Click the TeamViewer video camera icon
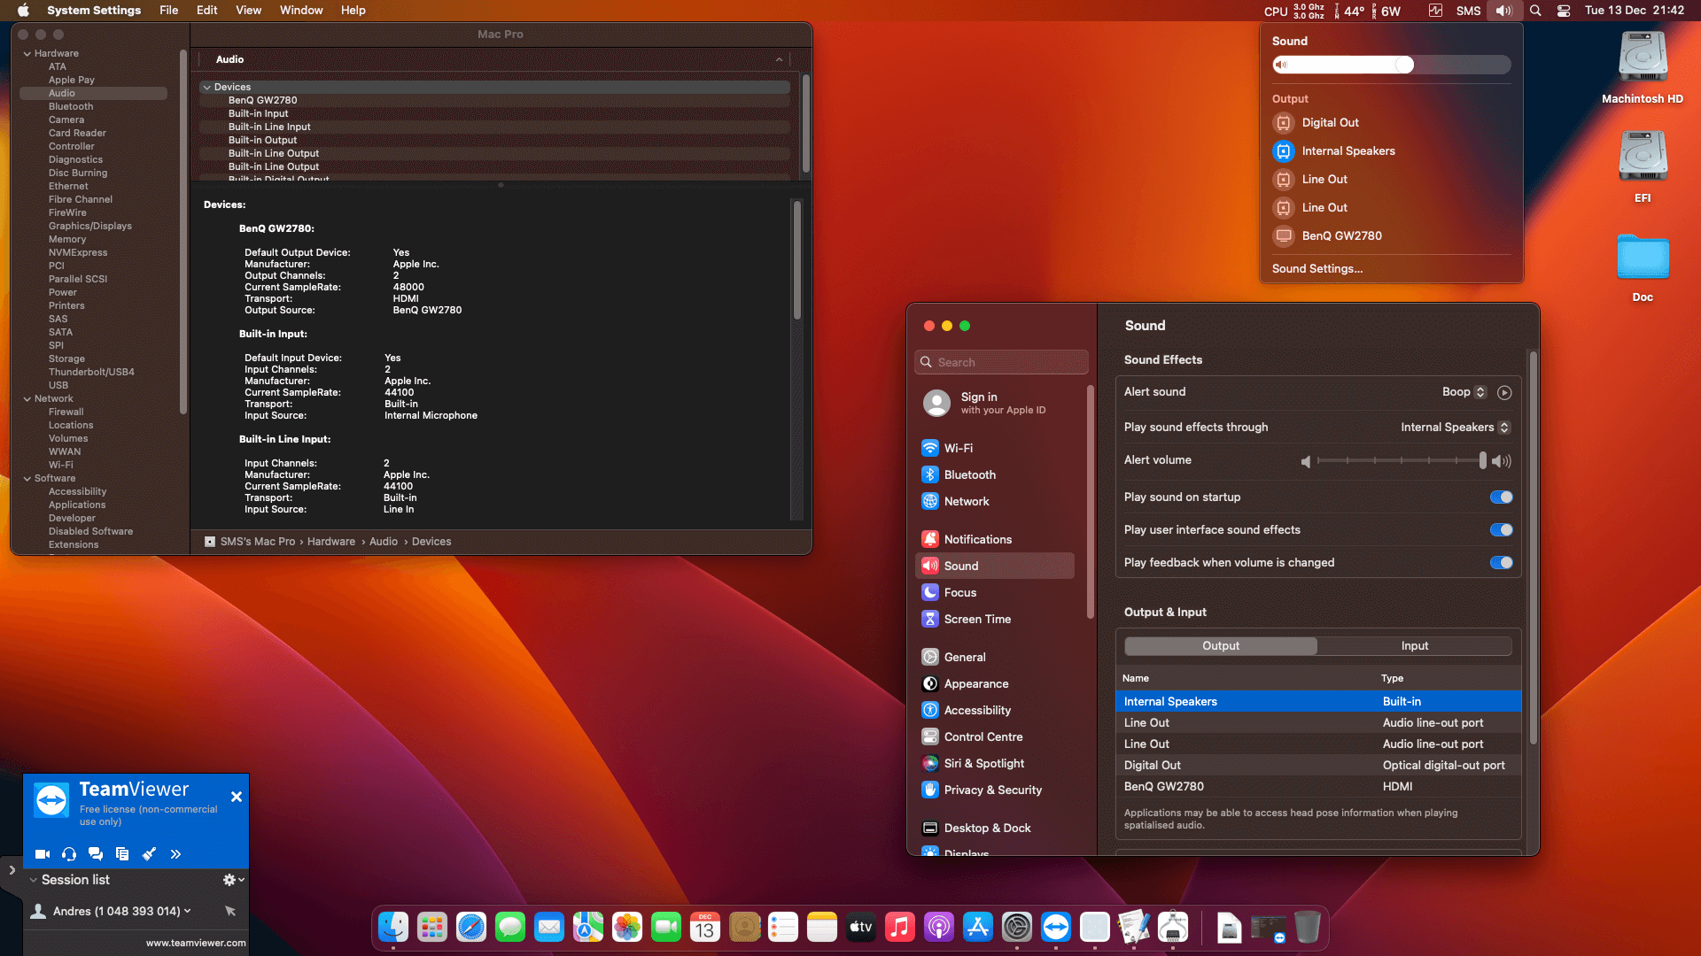1701x956 pixels. coord(42,853)
